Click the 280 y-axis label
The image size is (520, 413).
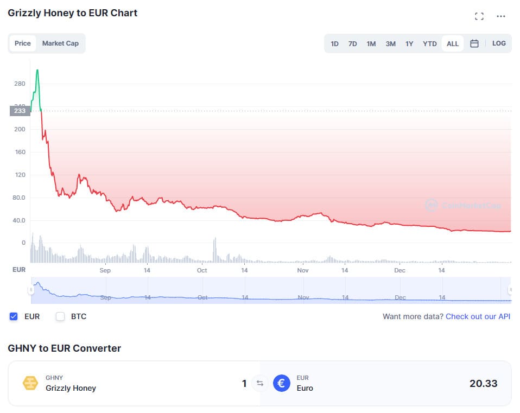point(20,84)
